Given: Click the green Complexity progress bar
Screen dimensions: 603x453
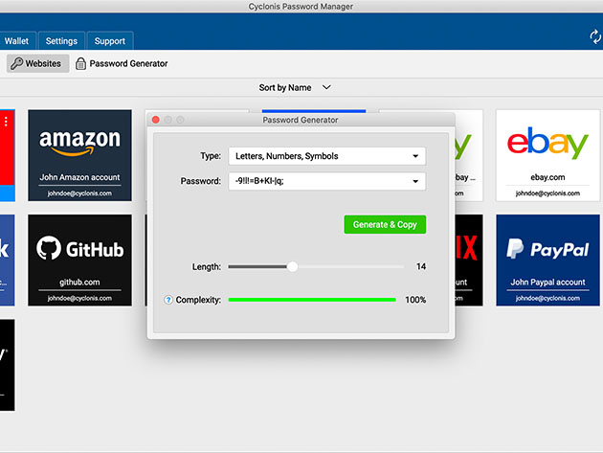Looking at the screenshot, I should click(x=311, y=300).
